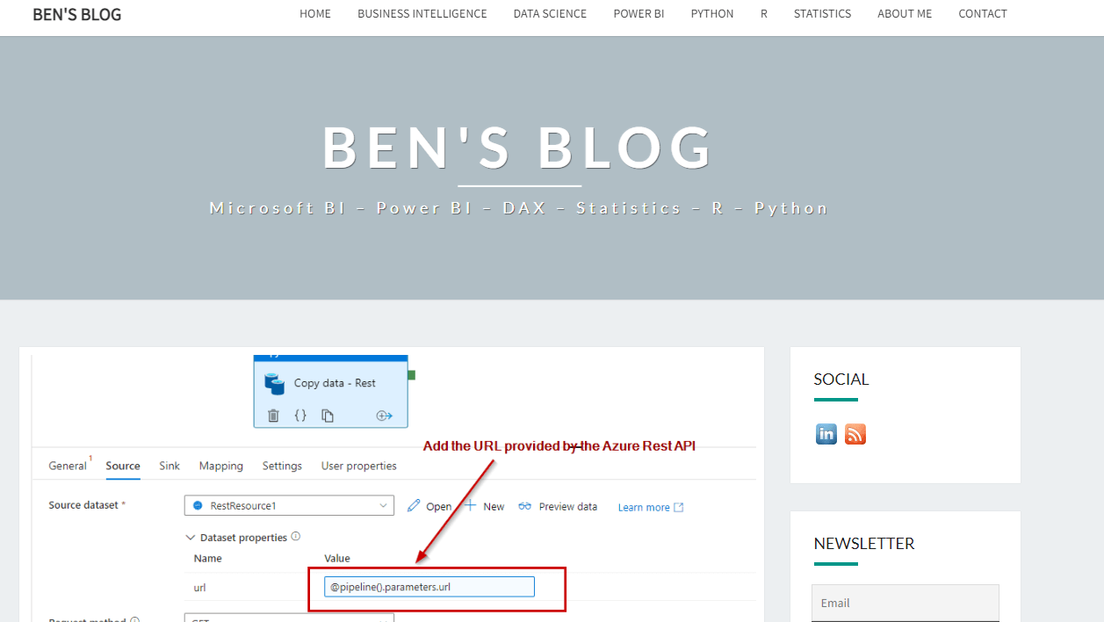Click the RSS feed icon
This screenshot has height=622, width=1104.
click(x=855, y=434)
